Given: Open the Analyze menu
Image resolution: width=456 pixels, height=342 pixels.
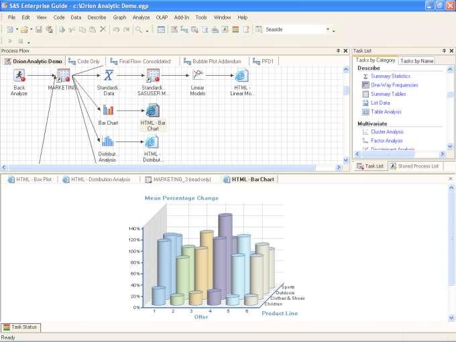Looking at the screenshot, I should pos(141,17).
